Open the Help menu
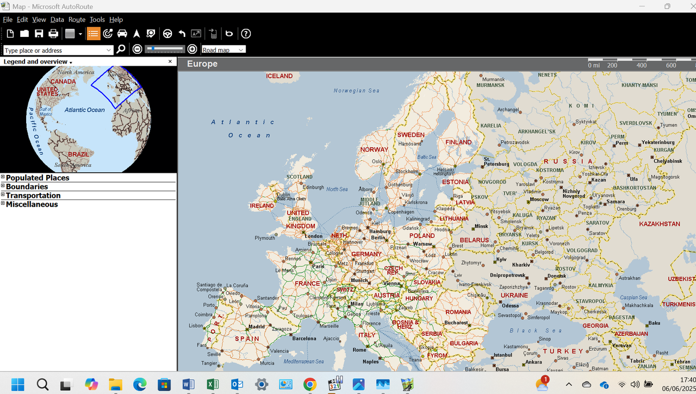Viewport: 696px width, 394px height. (116, 20)
